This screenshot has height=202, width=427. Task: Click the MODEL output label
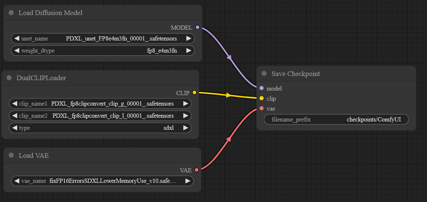pyautogui.click(x=181, y=28)
